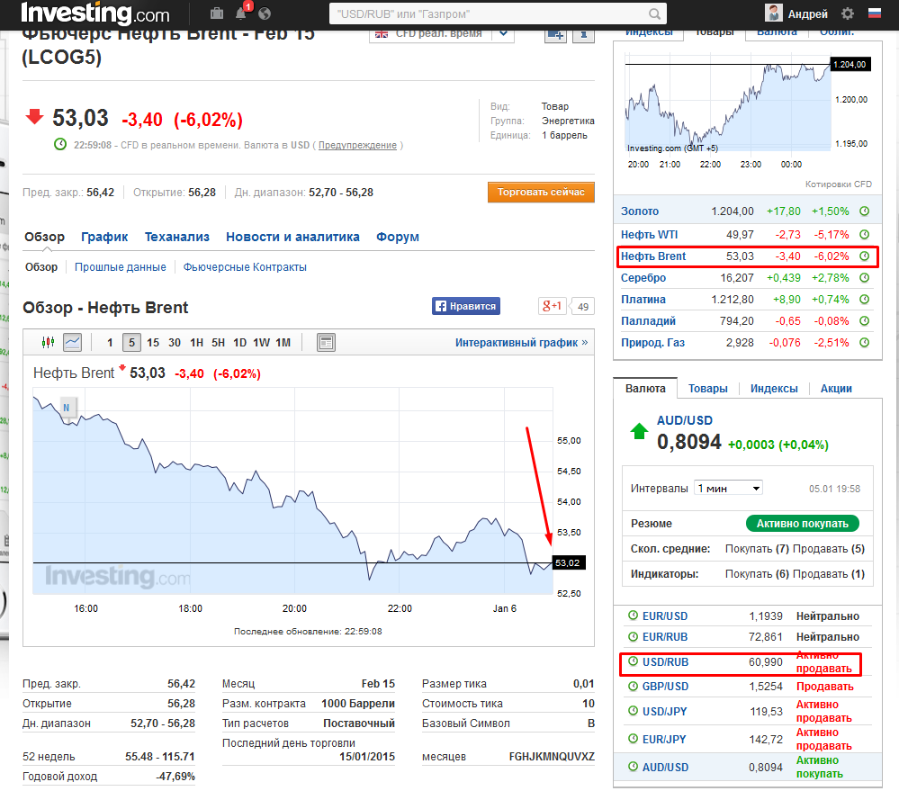Click the Google +1 button
This screenshot has width=899, height=791.
pos(553,306)
